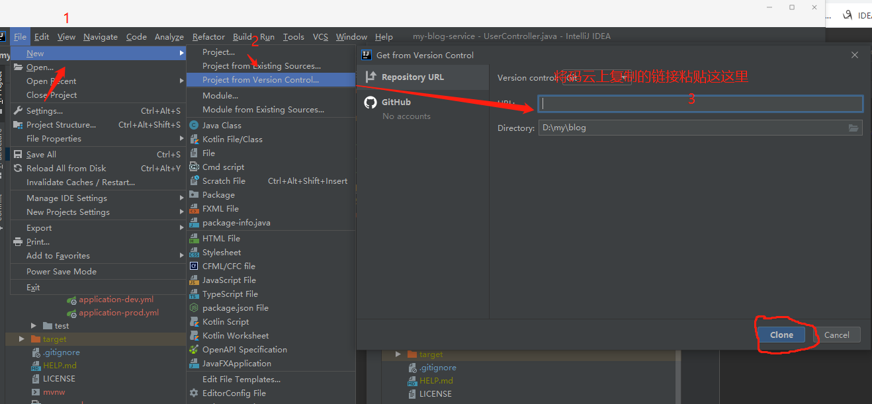Screen dimensions: 872x404
Task: Click the Stylesheet CSS icon
Action: (x=194, y=253)
